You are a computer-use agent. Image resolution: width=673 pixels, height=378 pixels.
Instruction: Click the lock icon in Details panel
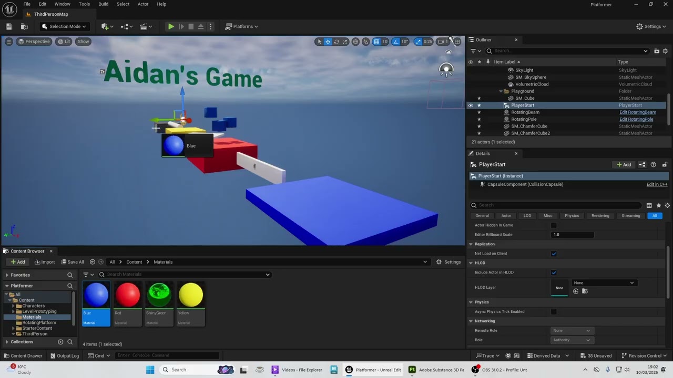click(665, 164)
